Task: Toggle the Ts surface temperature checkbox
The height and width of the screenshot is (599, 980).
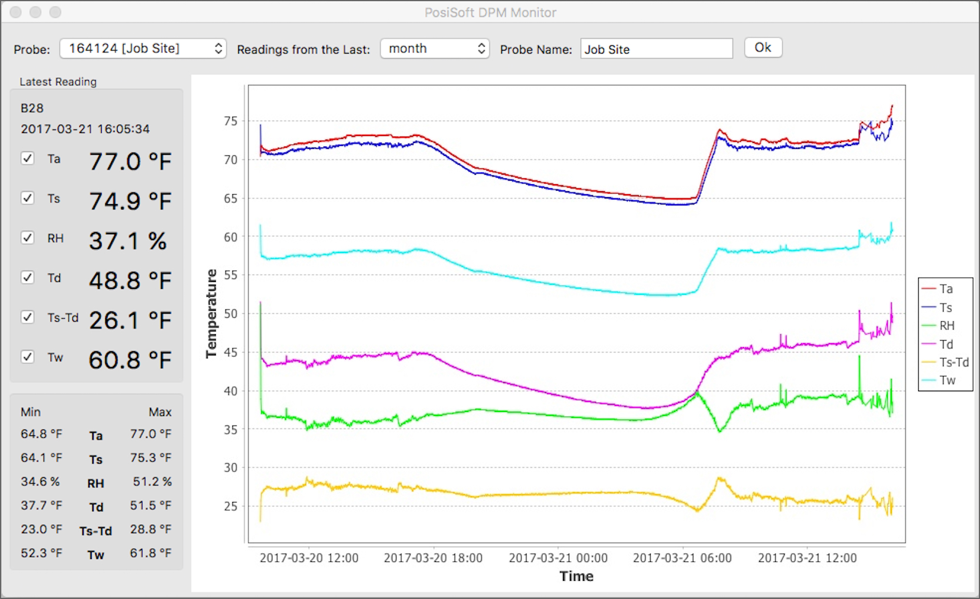Action: pyautogui.click(x=28, y=198)
